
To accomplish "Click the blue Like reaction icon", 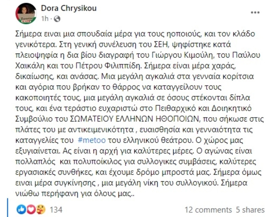I will click(21, 209).
